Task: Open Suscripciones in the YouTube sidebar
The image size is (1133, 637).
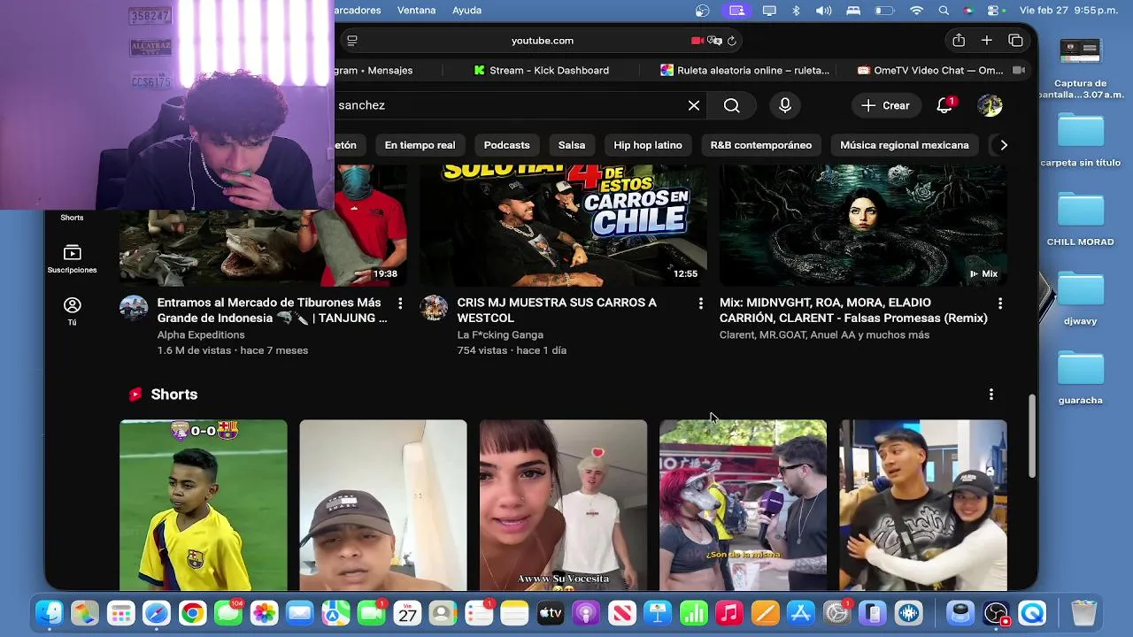Action: (x=73, y=260)
